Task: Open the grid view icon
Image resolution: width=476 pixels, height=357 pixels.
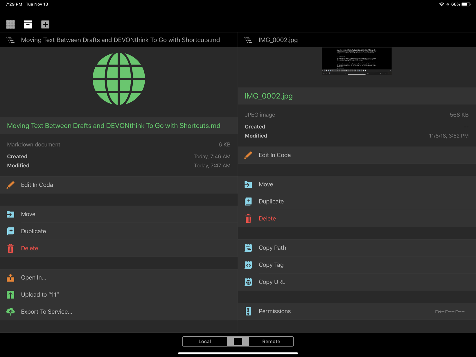Action: [x=10, y=24]
